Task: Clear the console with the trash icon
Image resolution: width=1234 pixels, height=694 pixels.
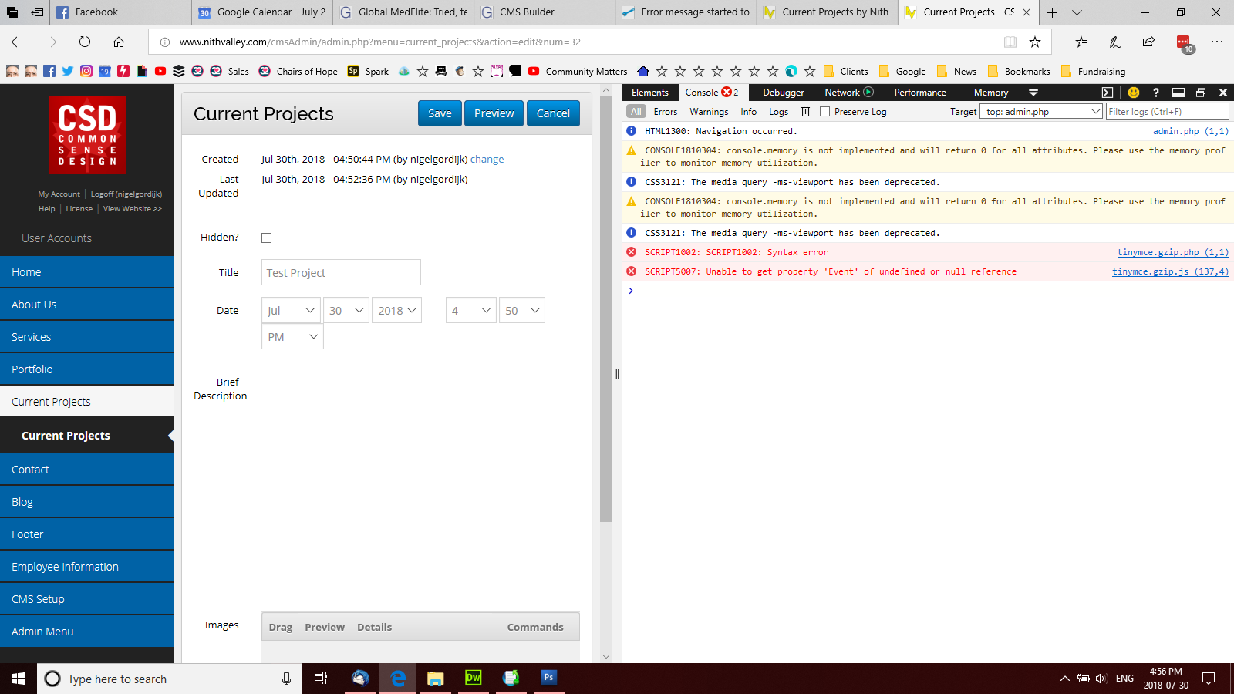Action: point(805,112)
